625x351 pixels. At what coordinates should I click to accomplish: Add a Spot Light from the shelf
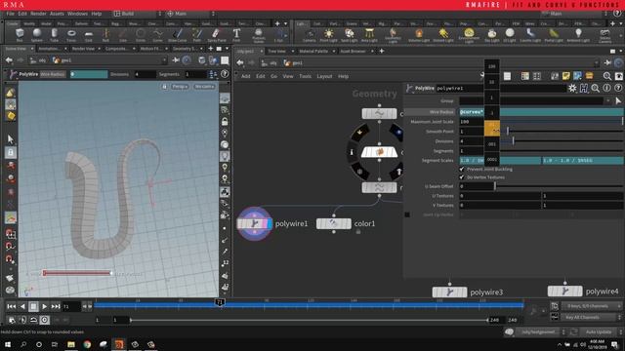click(350, 35)
